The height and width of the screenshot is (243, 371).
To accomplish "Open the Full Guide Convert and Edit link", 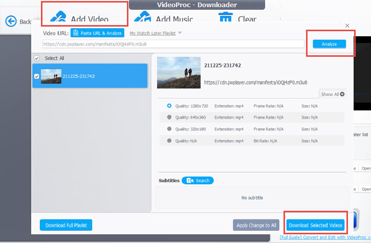I will tap(325, 237).
